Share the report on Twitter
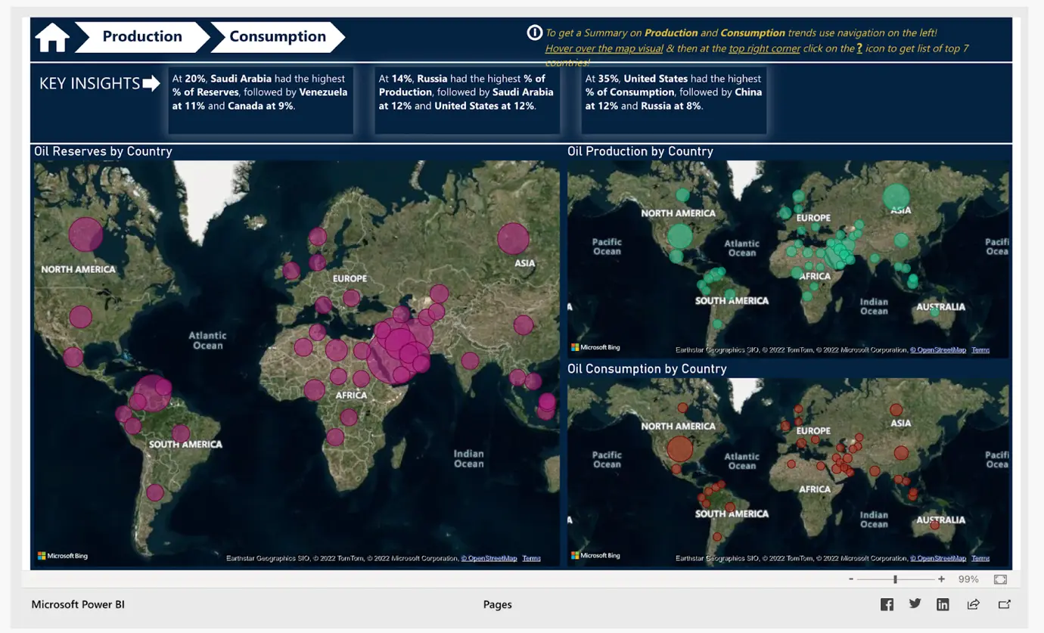The height and width of the screenshot is (633, 1044). [x=915, y=604]
